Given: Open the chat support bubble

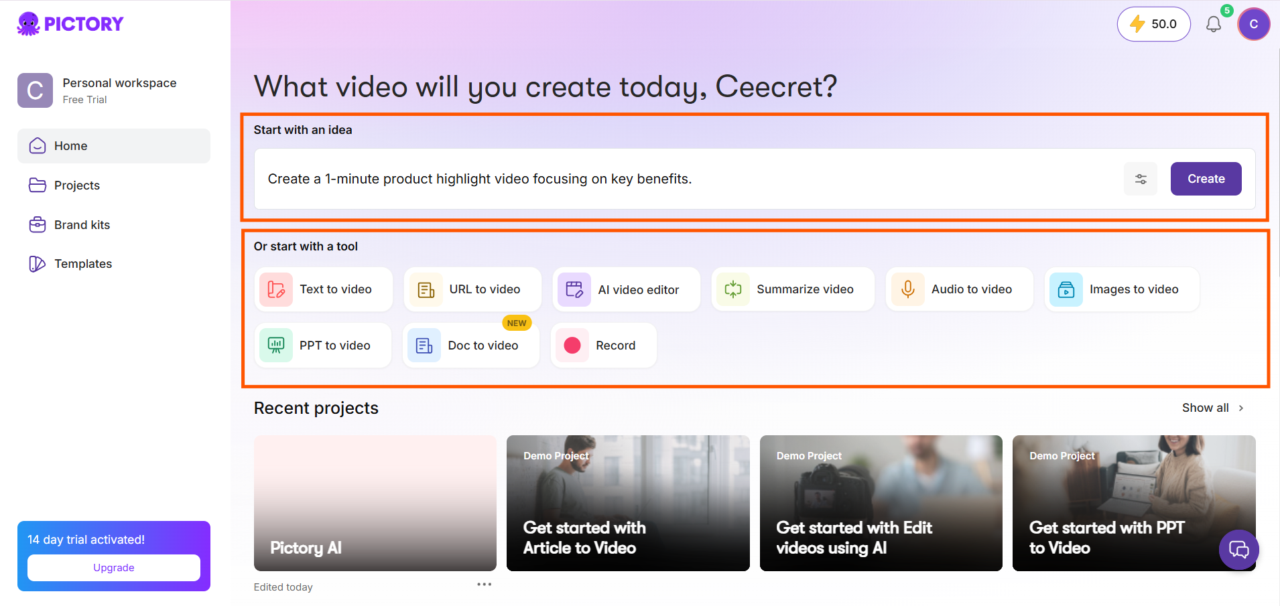Looking at the screenshot, I should pyautogui.click(x=1238, y=550).
